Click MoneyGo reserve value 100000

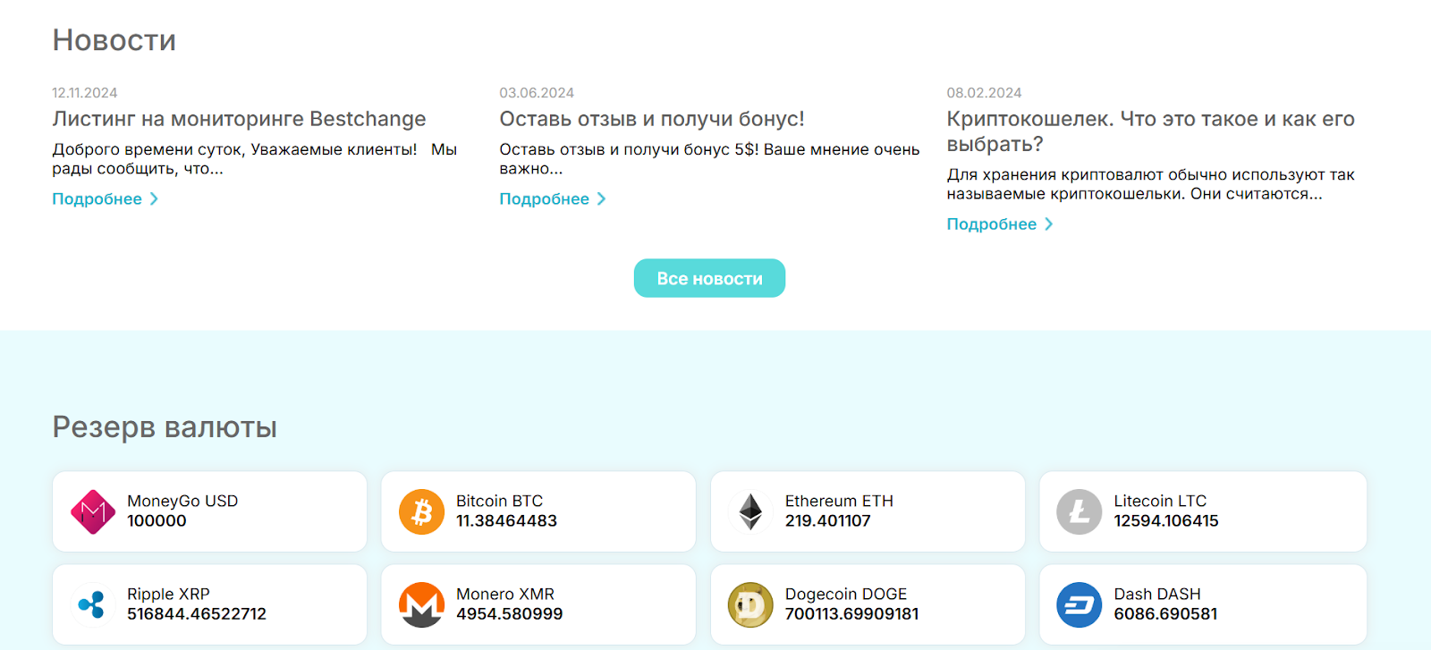click(x=157, y=521)
